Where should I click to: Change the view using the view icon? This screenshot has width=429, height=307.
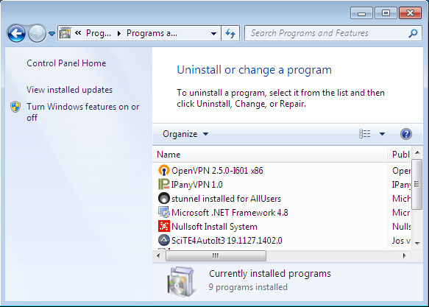tap(365, 134)
